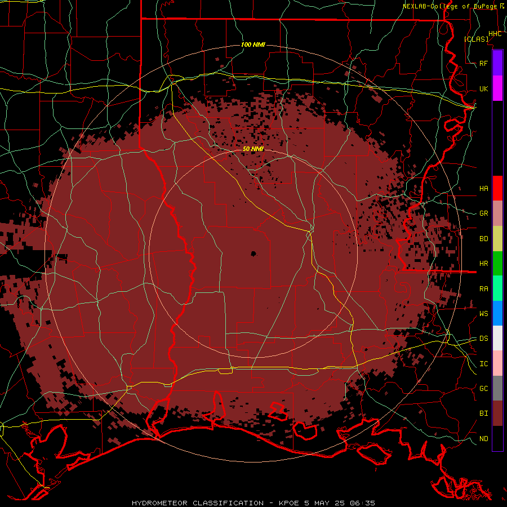Image resolution: width=507 pixels, height=507 pixels.
Task: Click the WS blue legend swatch
Action: point(497,313)
